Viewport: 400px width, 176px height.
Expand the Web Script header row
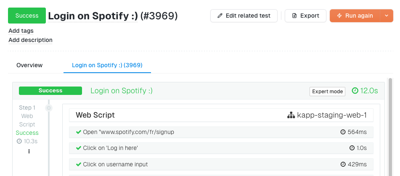(x=221, y=115)
